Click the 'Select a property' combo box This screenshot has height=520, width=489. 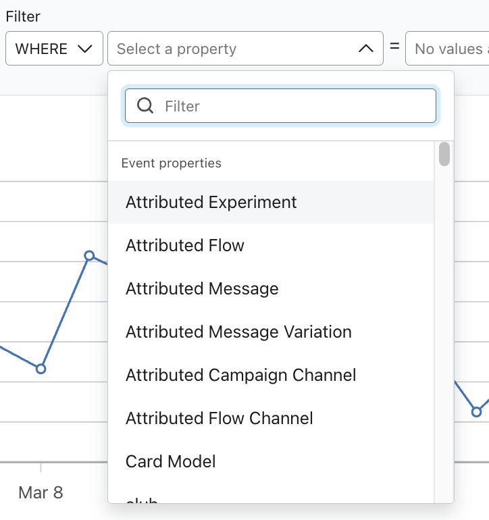click(x=233, y=49)
